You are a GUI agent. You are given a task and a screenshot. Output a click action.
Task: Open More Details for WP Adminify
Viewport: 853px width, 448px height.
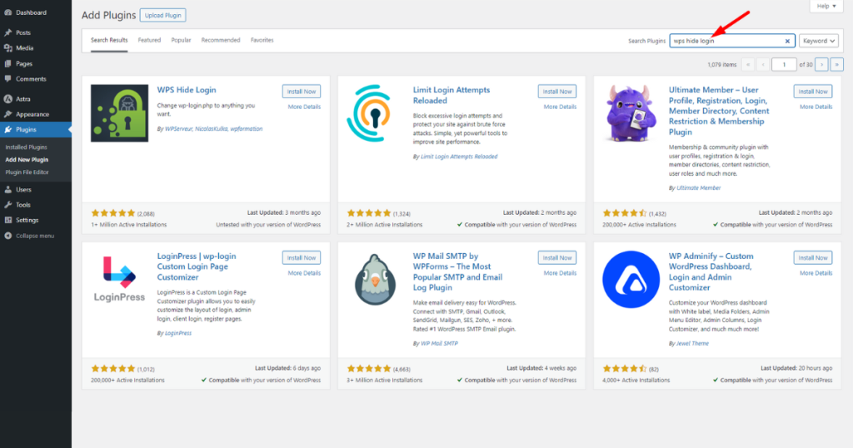(816, 273)
